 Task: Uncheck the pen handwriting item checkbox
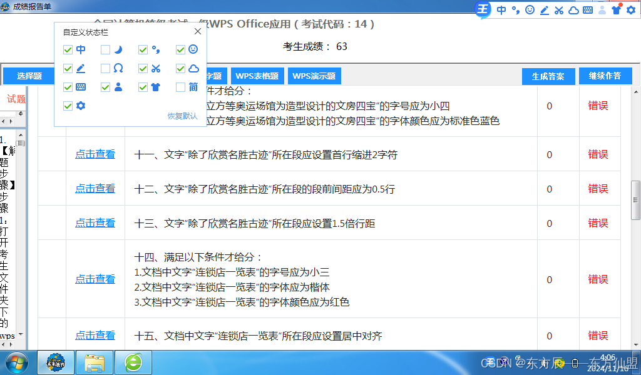[68, 69]
